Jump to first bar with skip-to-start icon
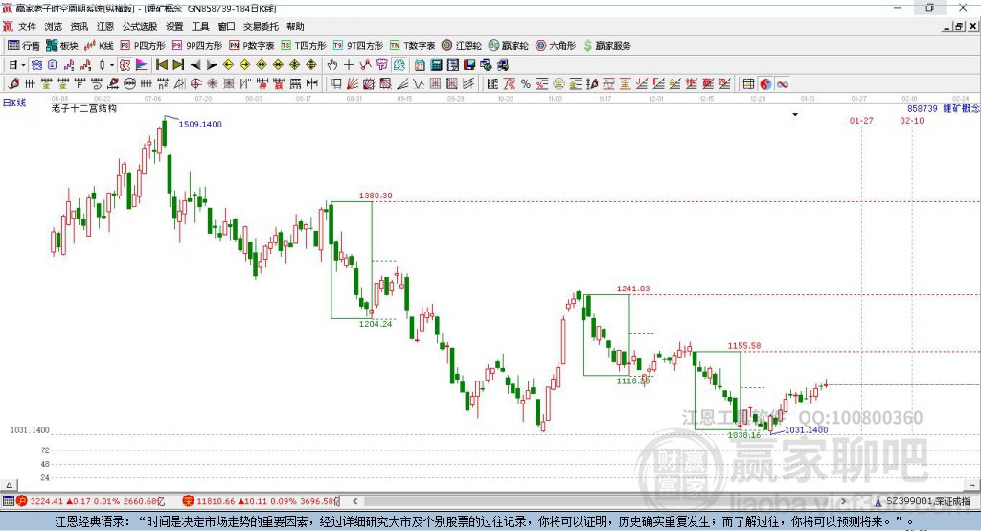981x531 pixels. (x=161, y=65)
